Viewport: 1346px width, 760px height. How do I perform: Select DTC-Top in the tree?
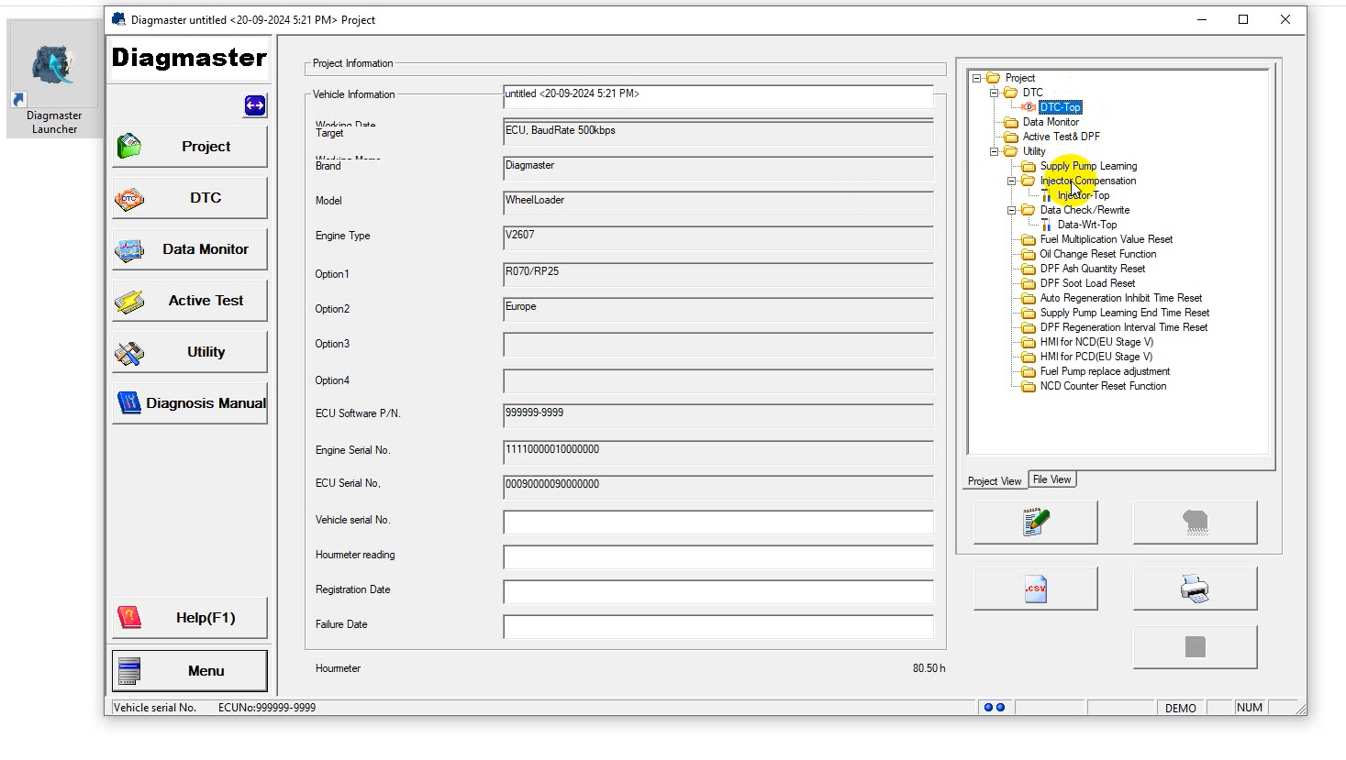pyautogui.click(x=1060, y=107)
